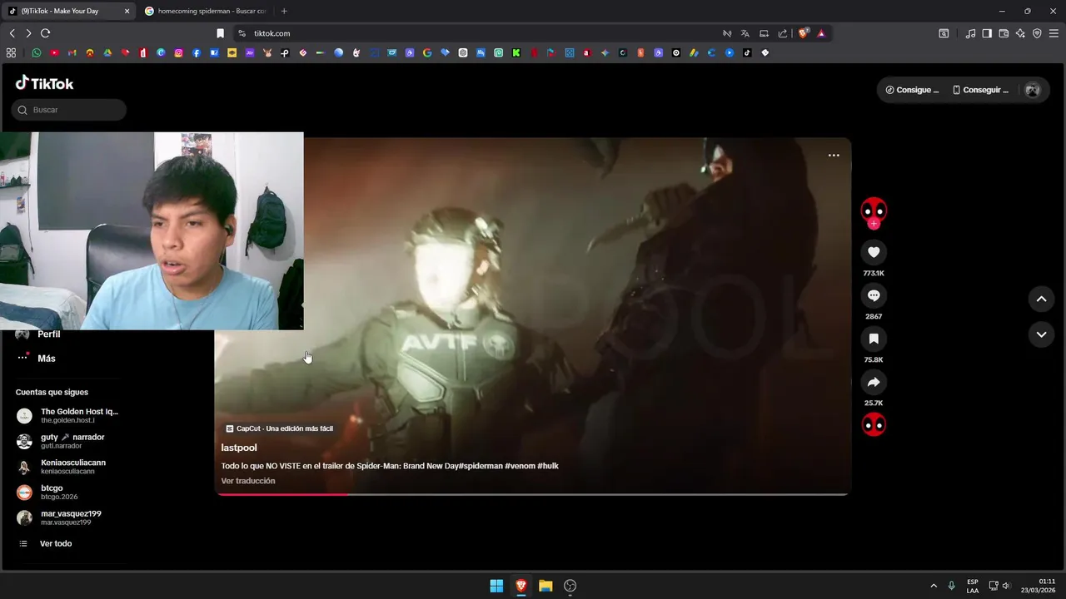Go back in browser history
The height and width of the screenshot is (599, 1066).
12,33
